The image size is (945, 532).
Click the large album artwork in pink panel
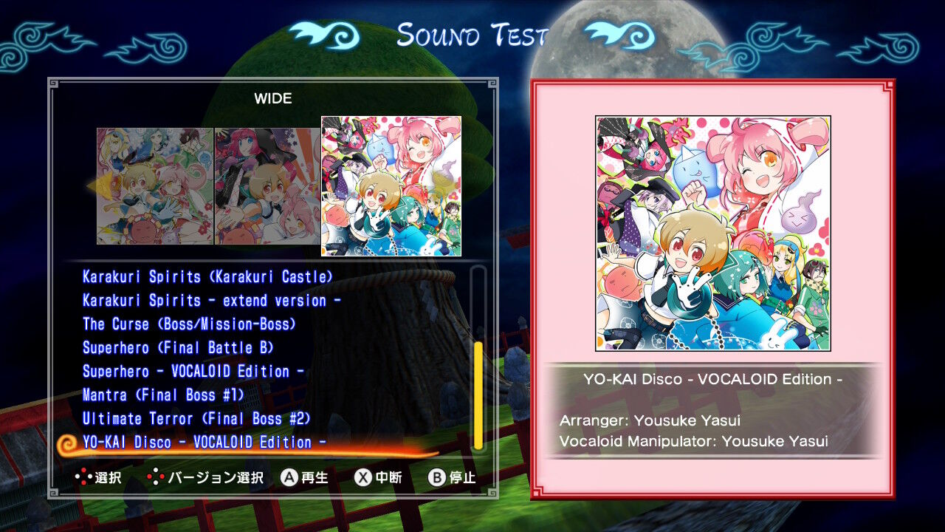[x=713, y=233]
